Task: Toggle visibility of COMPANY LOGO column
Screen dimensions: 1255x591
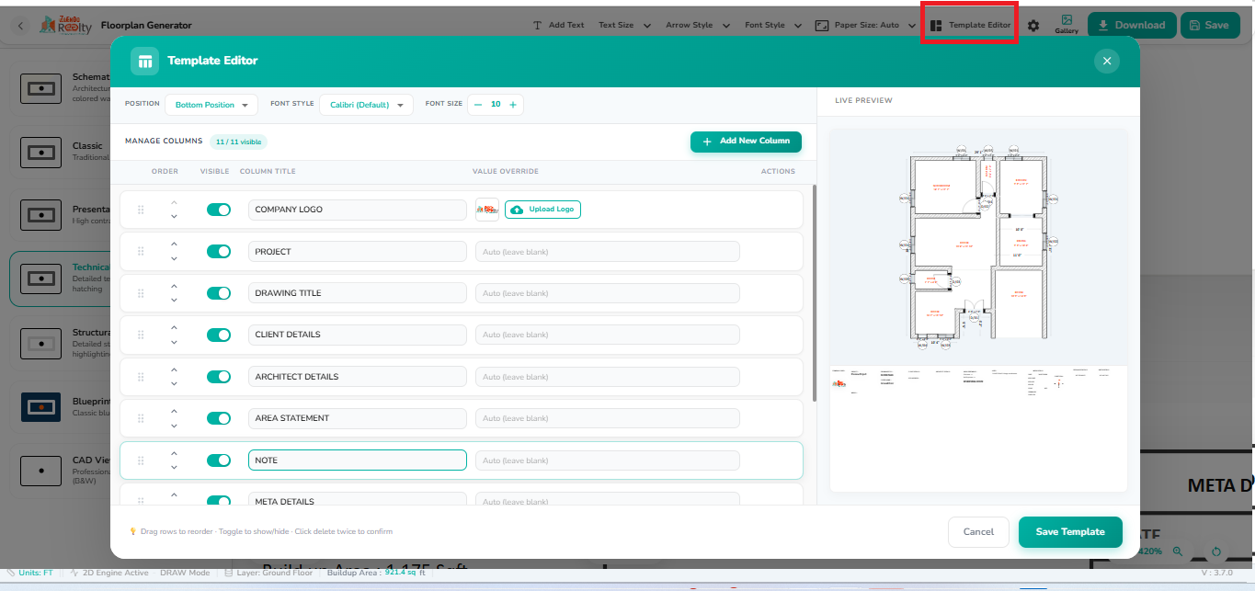Action: 219,210
